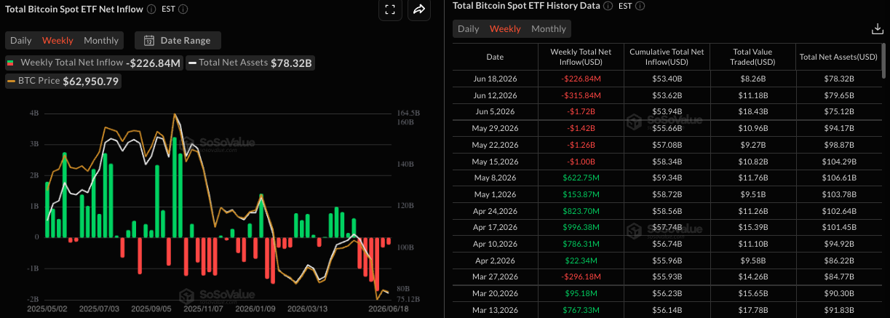
Task: Click $622.75M inflow in May 8 row
Action: coord(580,178)
